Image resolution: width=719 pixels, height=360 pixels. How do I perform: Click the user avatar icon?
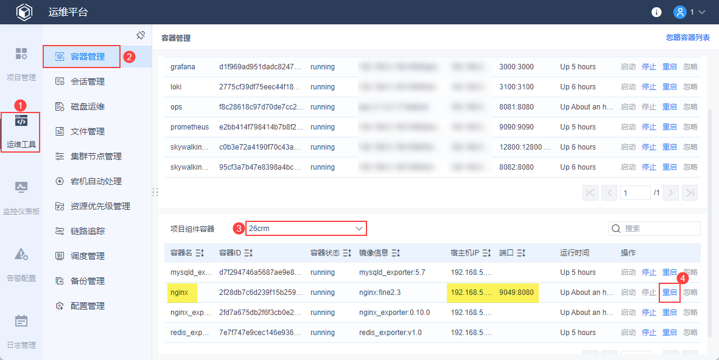pyautogui.click(x=679, y=12)
